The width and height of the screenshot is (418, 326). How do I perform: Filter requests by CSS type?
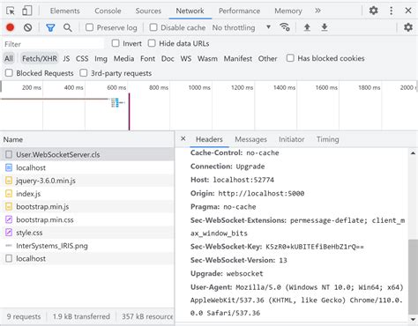click(82, 58)
